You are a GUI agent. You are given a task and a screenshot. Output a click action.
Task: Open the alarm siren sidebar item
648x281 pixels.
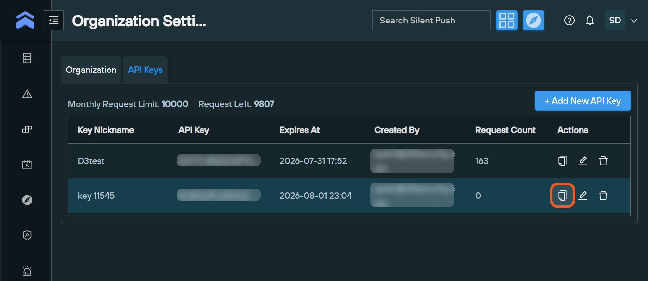tap(27, 271)
